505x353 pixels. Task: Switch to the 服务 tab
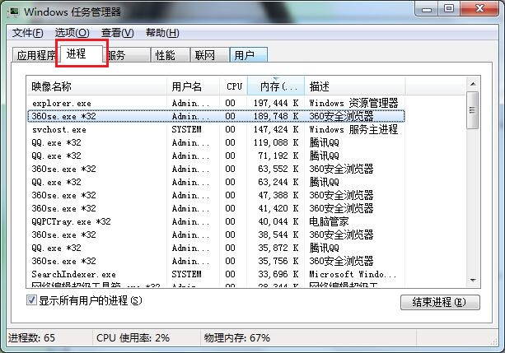tap(127, 55)
